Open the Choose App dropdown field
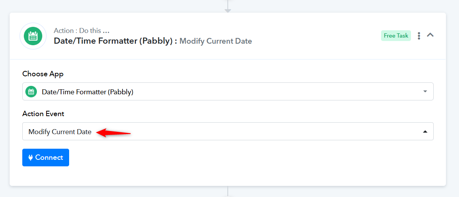Image resolution: width=459 pixels, height=197 pixels. coord(228,92)
